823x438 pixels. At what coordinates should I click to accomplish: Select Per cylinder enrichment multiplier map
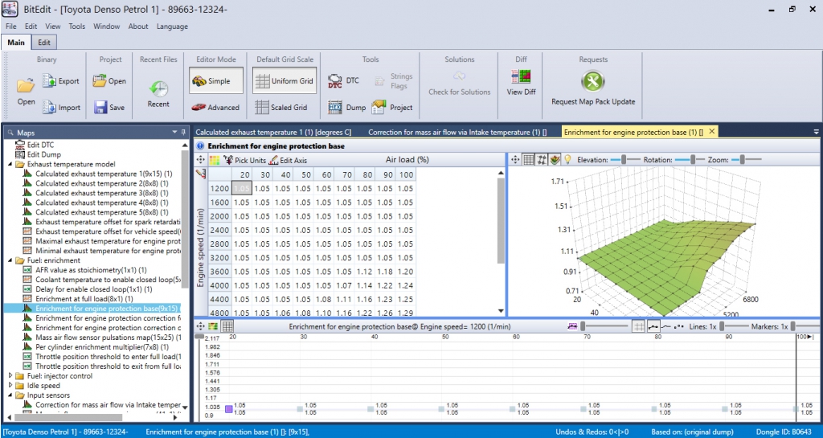pos(102,346)
